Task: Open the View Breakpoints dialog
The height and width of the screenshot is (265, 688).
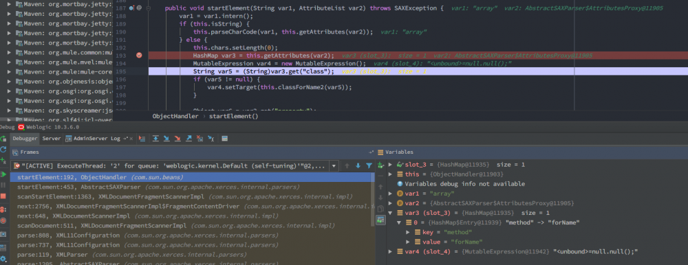Action: 3,209
